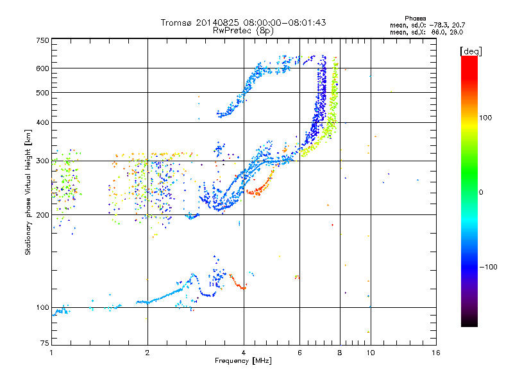This screenshot has width=513, height=384.
Task: Click the 'Stationary phase Virtual Height [km]' axis label
Action: tap(28, 192)
